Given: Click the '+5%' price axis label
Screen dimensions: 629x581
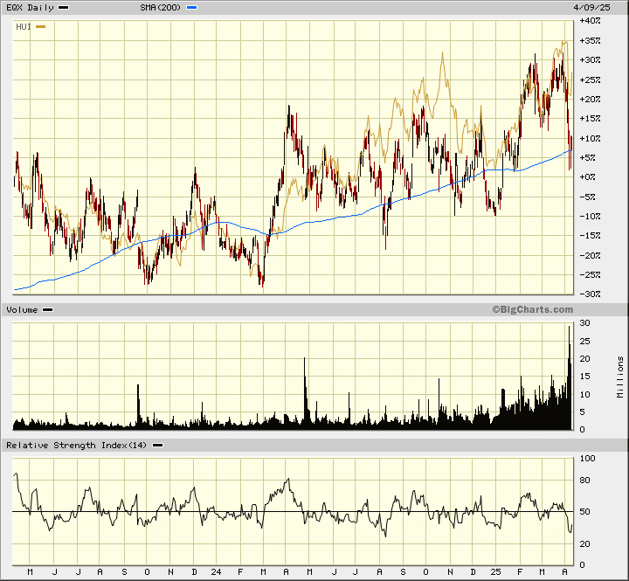Looking at the screenshot, I should click(588, 157).
